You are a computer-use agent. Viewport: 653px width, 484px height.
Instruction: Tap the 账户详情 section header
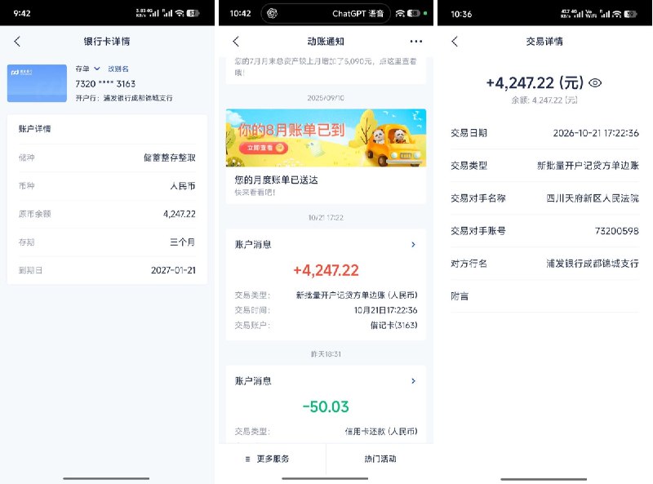click(x=34, y=129)
